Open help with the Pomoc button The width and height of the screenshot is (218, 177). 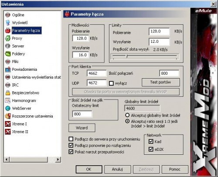tap(175, 169)
